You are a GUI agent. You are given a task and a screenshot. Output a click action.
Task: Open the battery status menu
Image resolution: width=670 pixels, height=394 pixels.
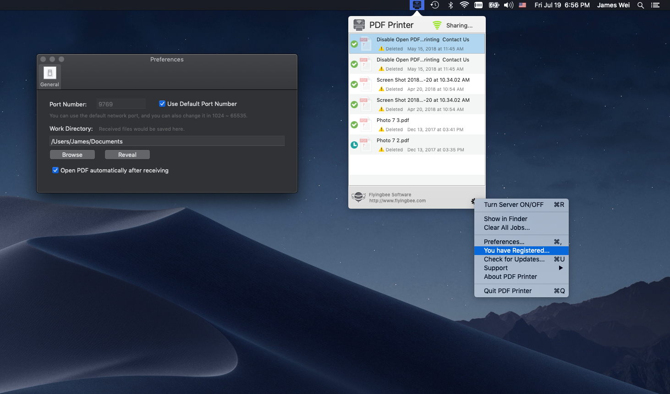(494, 5)
